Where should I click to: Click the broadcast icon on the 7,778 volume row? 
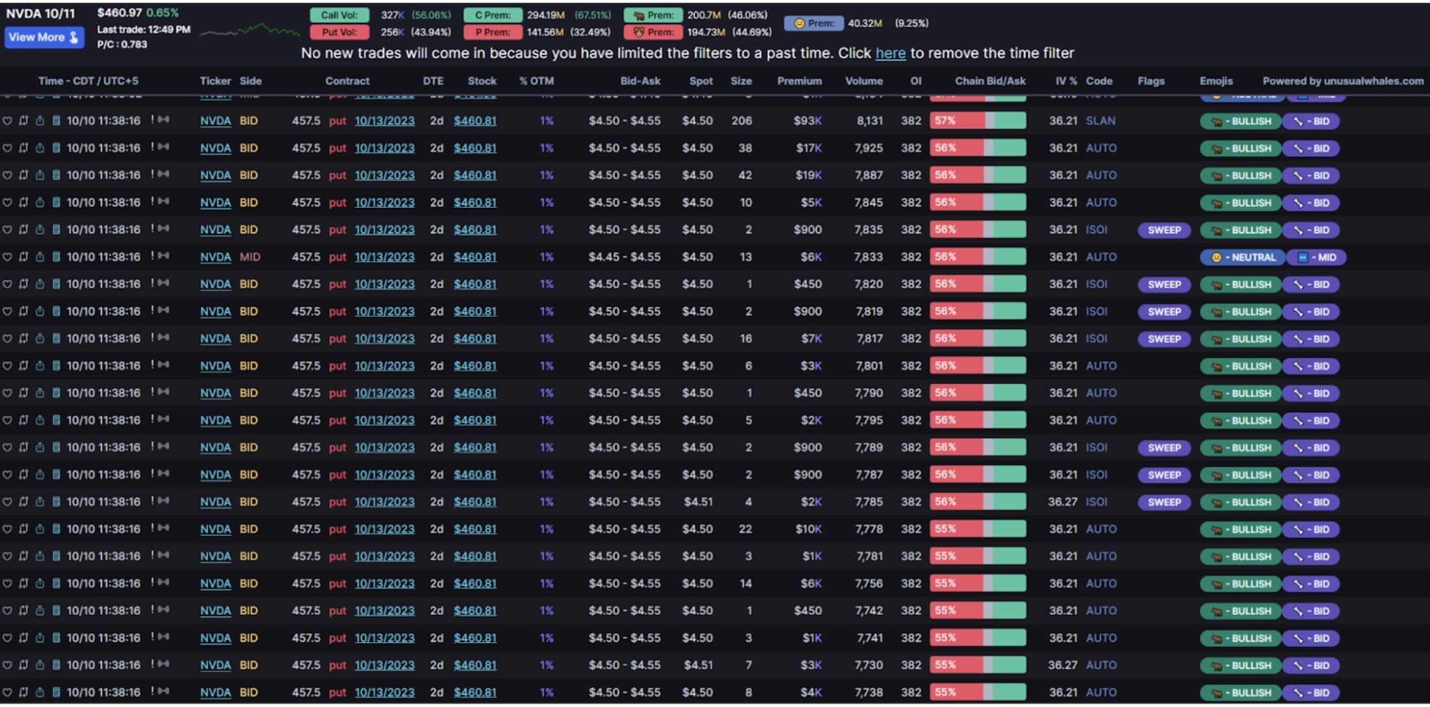pyautogui.click(x=164, y=528)
